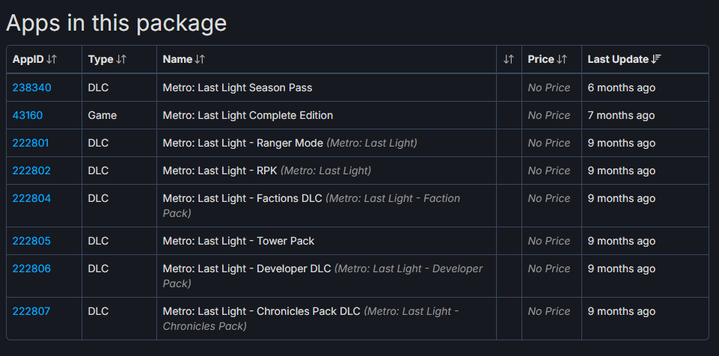The width and height of the screenshot is (719, 356).
Task: Navigate to AppID 222806
Action: (x=31, y=268)
